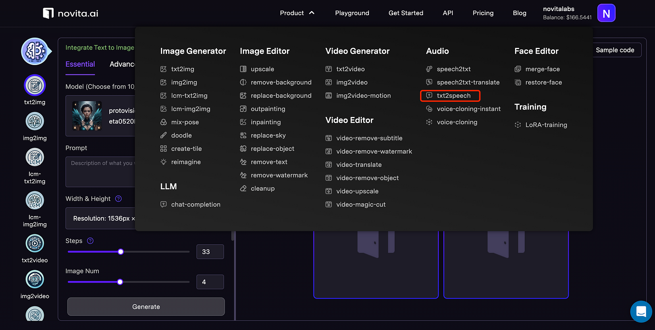Screen dimensions: 655x330
Task: Click the Image Num value field
Action: (210, 282)
